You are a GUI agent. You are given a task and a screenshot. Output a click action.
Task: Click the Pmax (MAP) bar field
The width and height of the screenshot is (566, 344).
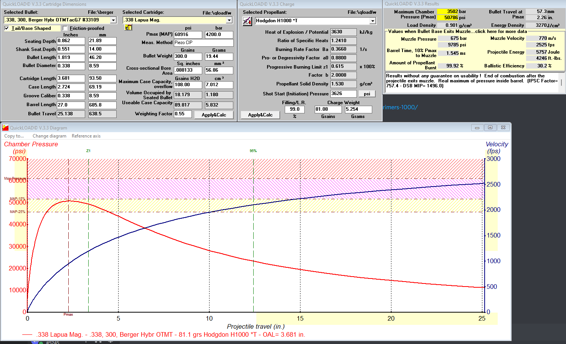click(x=219, y=34)
